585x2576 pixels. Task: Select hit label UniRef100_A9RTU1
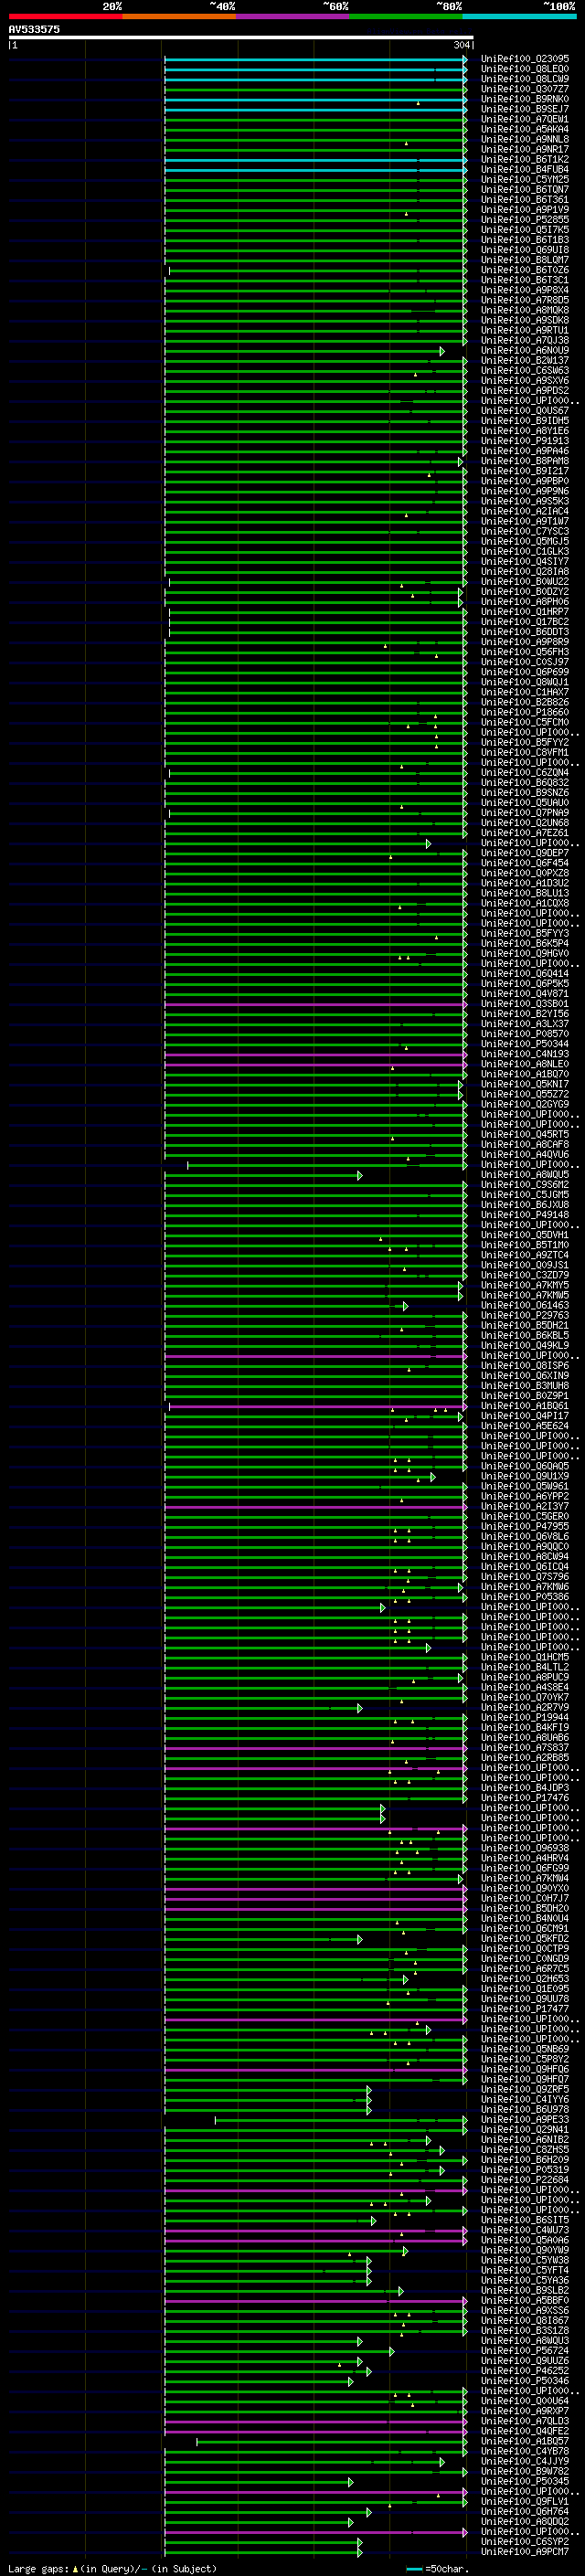524,331
